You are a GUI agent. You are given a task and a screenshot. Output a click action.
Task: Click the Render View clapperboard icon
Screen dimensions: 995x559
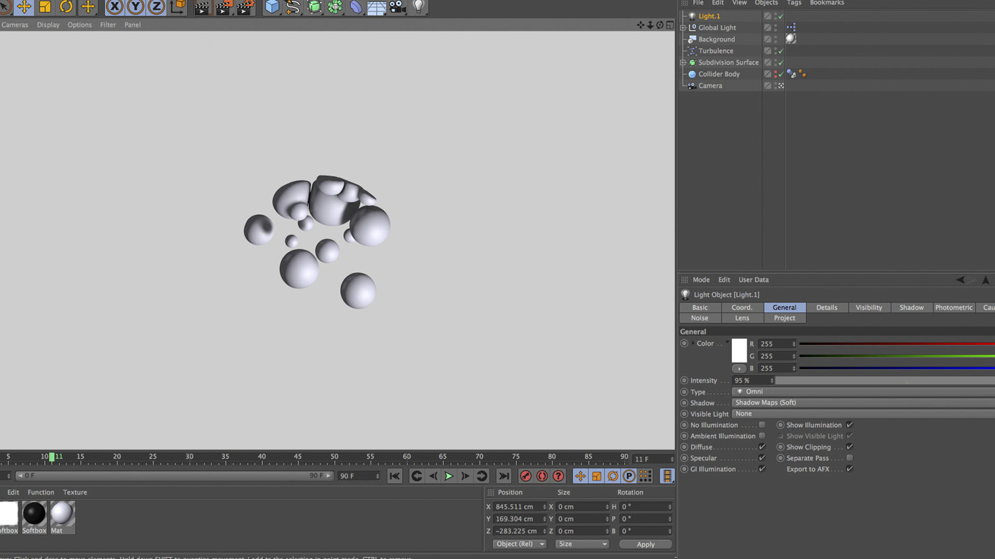click(202, 7)
